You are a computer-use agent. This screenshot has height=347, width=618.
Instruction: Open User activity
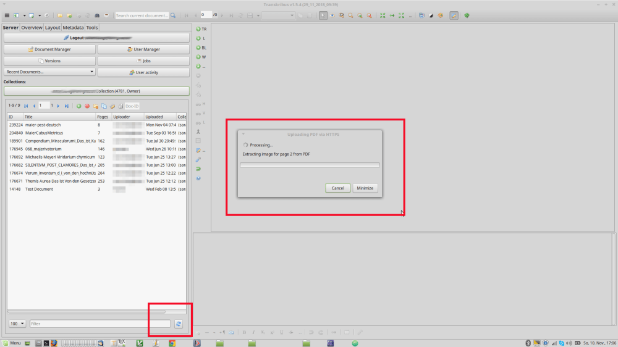pos(143,72)
